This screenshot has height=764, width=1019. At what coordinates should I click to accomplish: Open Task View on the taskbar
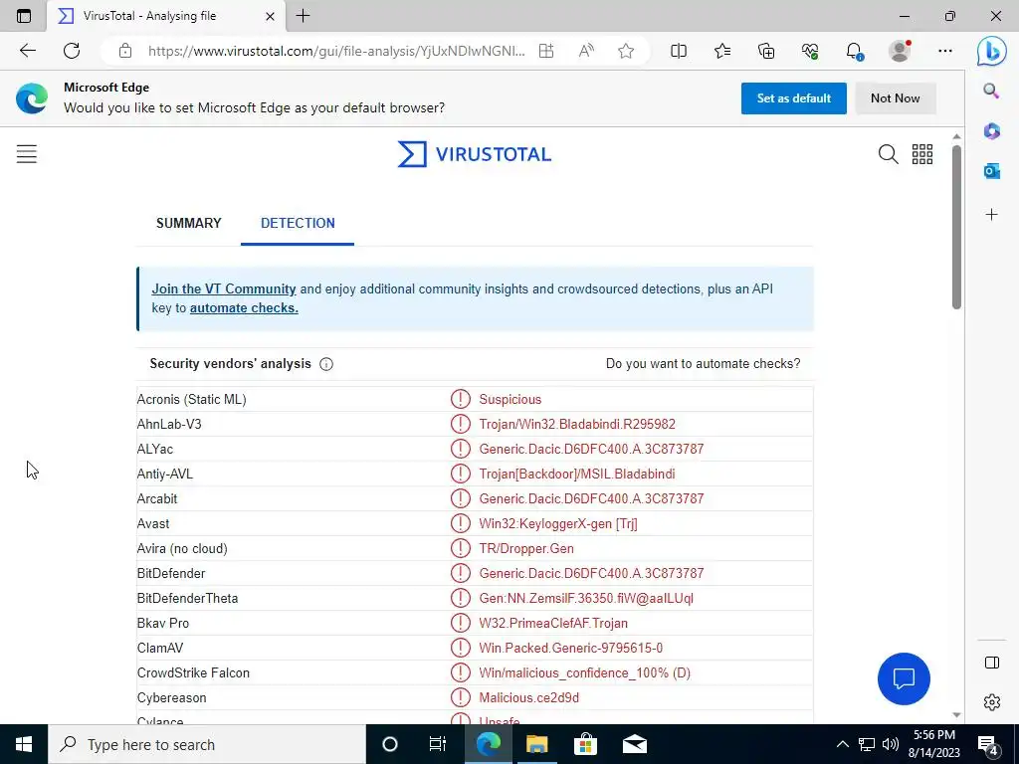[438, 744]
